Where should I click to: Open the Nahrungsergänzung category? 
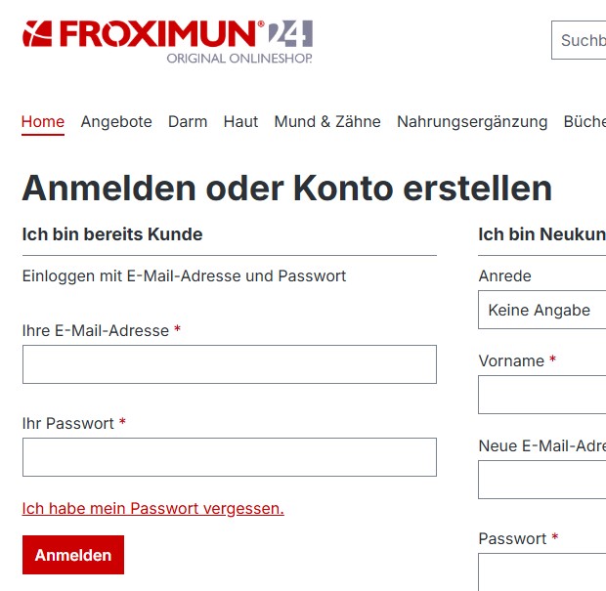click(x=472, y=122)
